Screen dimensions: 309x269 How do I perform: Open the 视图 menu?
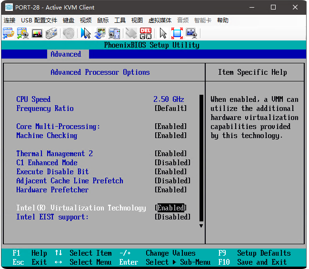click(x=137, y=20)
